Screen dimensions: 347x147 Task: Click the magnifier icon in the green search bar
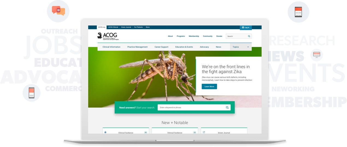[227, 107]
